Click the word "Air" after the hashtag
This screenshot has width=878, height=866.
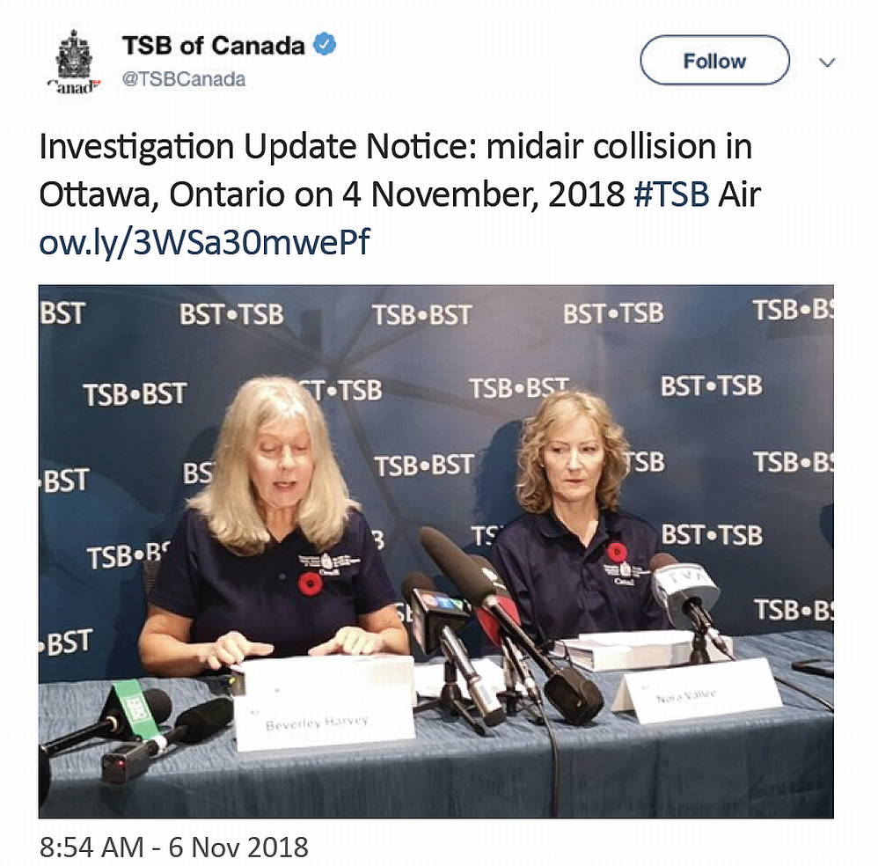click(x=739, y=194)
